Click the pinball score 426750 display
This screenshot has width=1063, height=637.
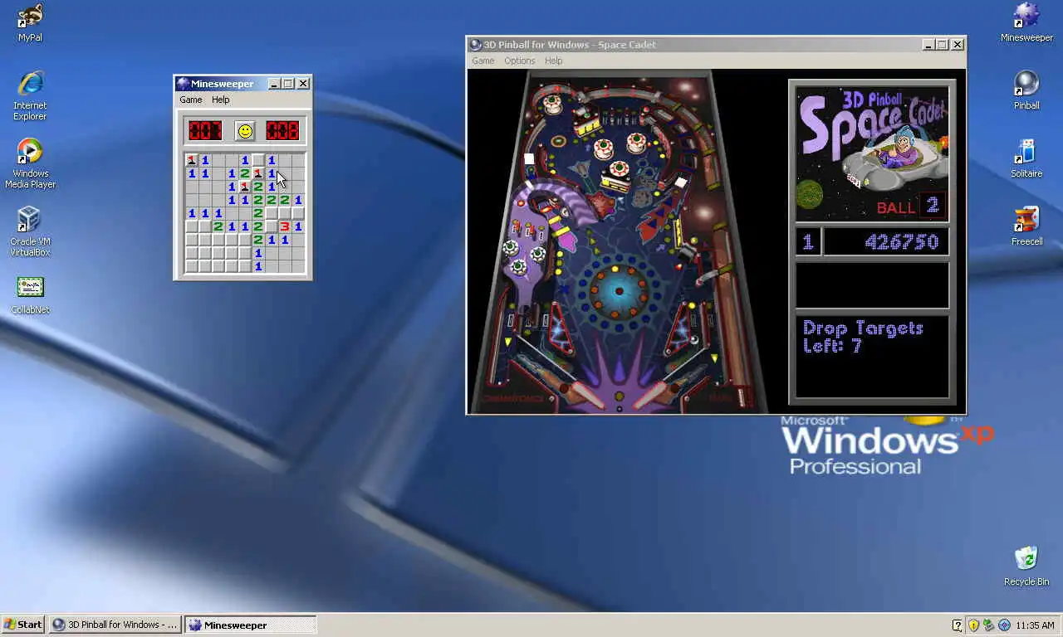(x=886, y=242)
